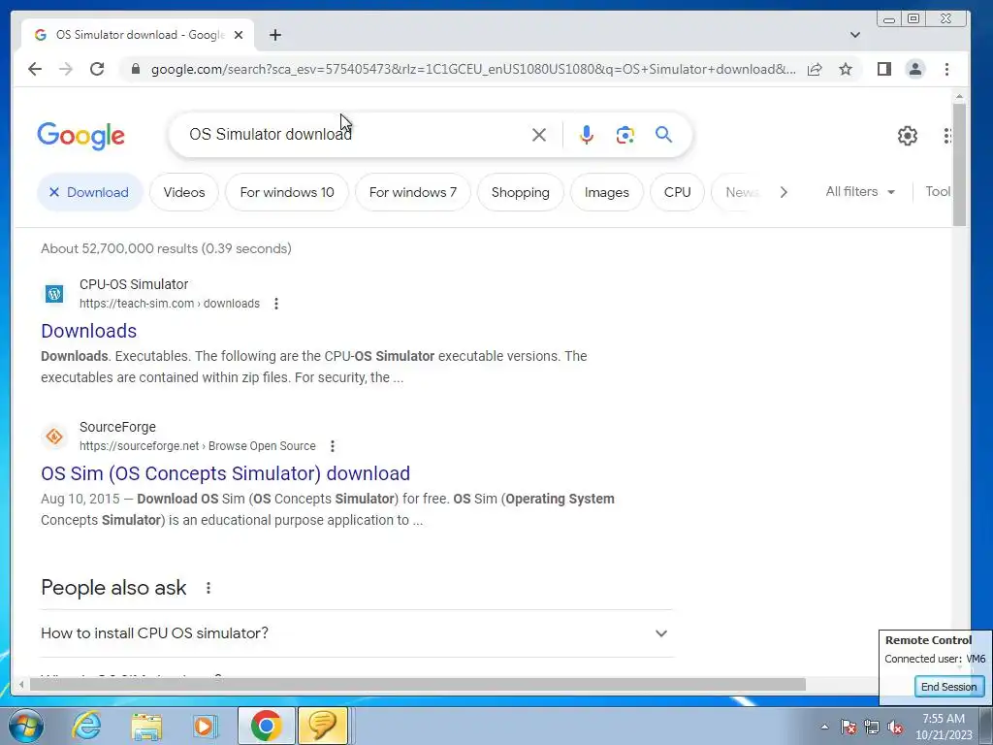Open Windows Explorer from taskbar

coord(147,726)
